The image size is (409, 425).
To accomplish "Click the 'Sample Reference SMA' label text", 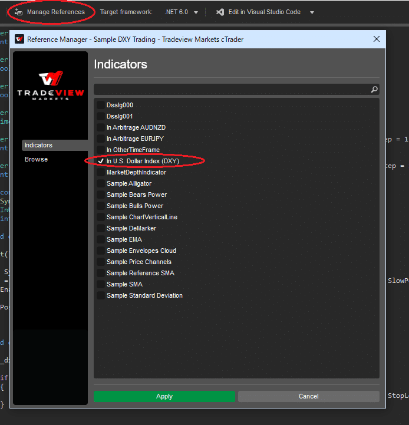I will (x=140, y=273).
